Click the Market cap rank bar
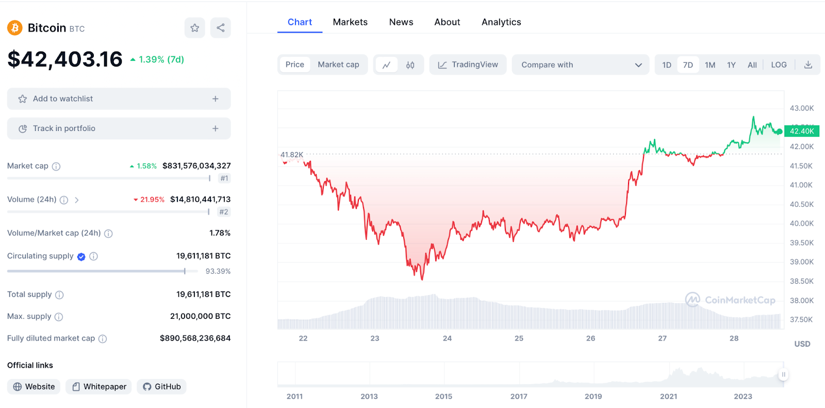The height and width of the screenshot is (408, 825). 109,178
